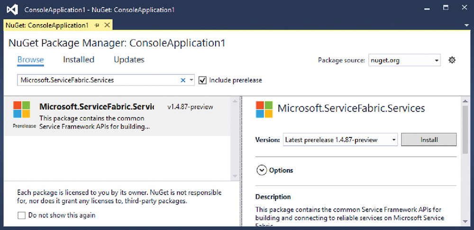Click Microsoft logo in details pane
Viewport: 474px width, 230px height.
264,110
